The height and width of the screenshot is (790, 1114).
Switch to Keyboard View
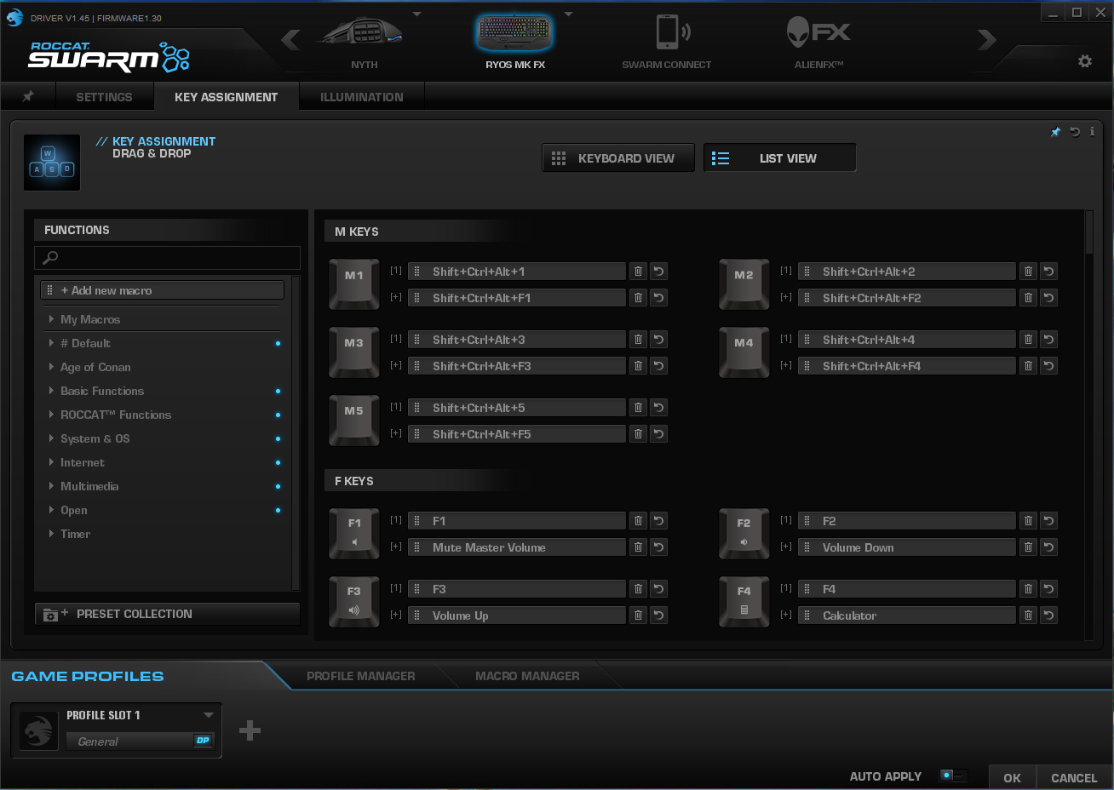[618, 158]
